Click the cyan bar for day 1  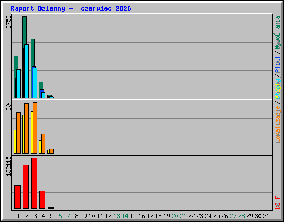tap(18, 84)
